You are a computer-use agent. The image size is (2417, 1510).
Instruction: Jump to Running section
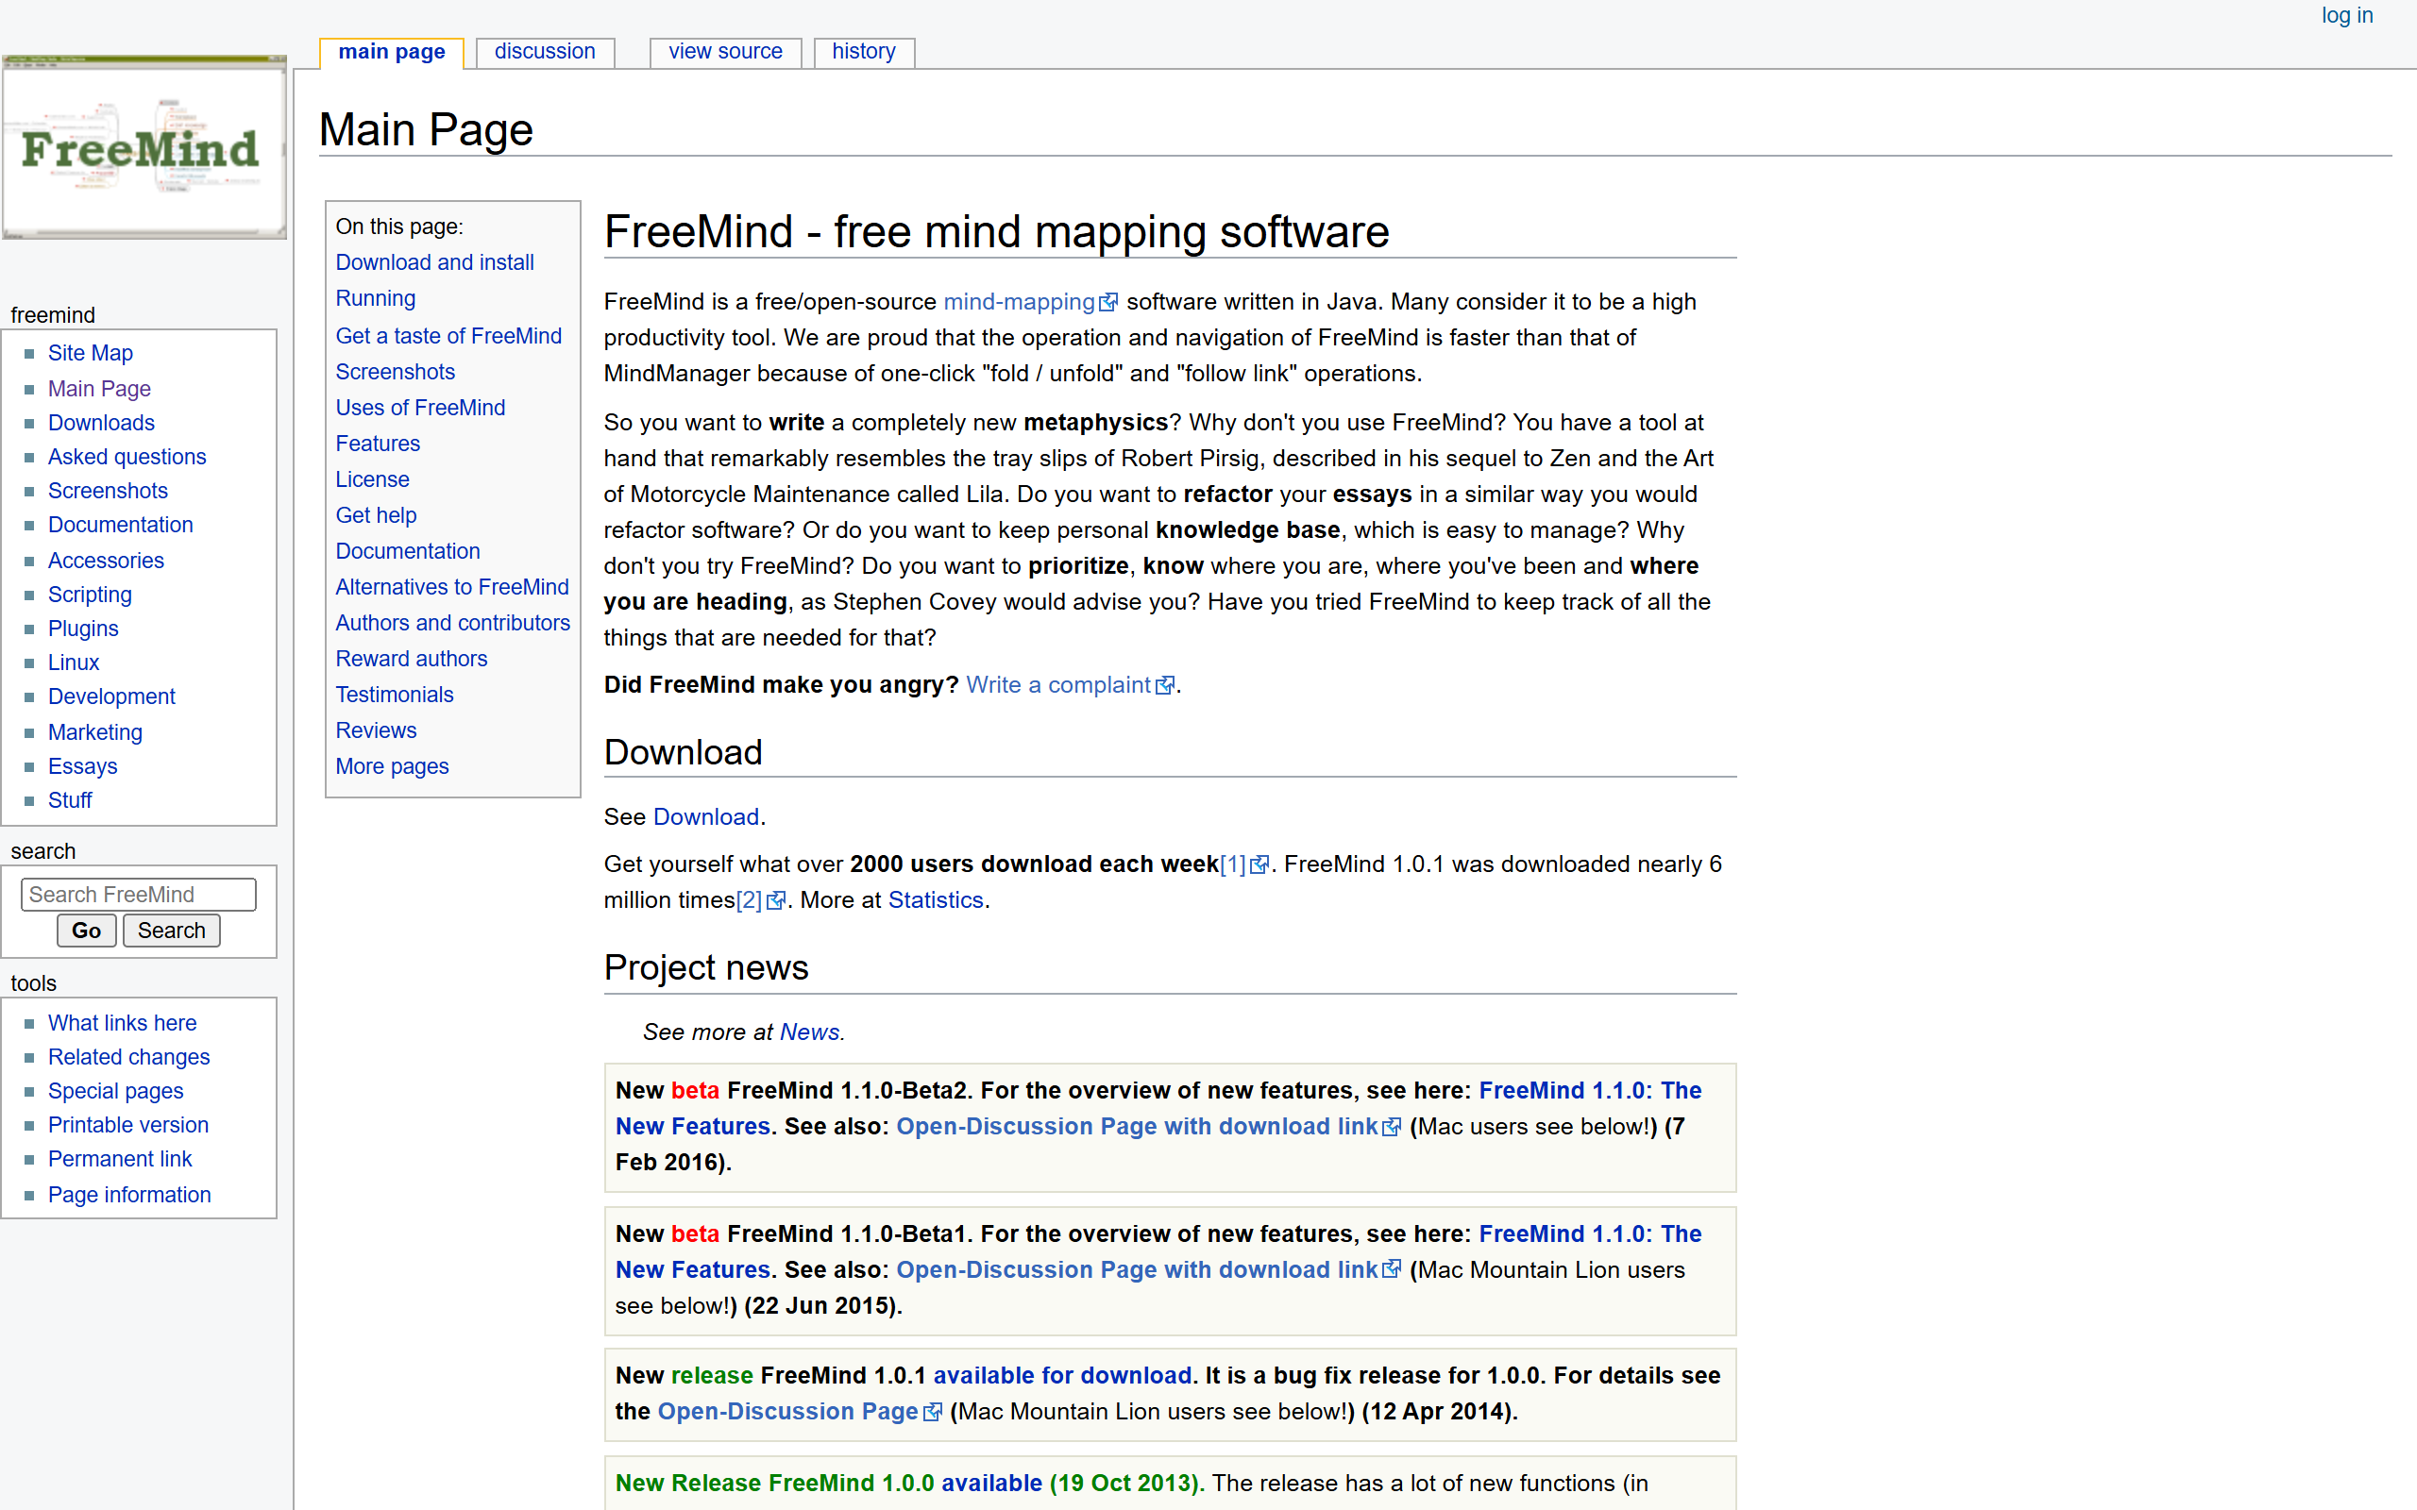[376, 297]
